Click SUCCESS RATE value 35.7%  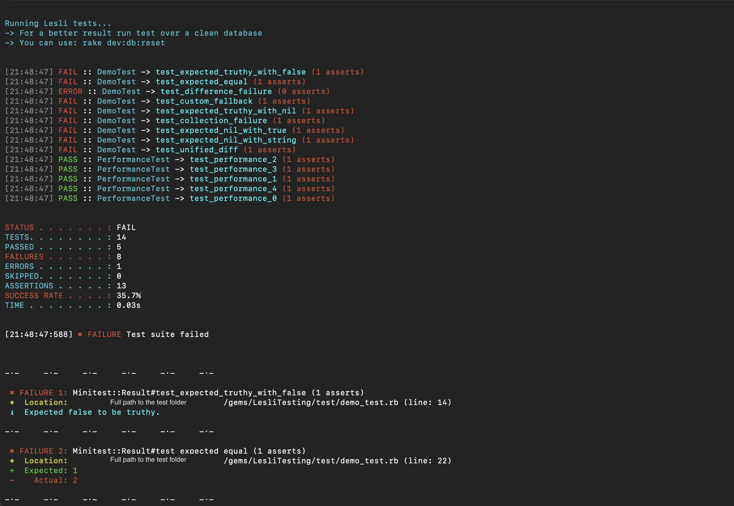point(129,295)
